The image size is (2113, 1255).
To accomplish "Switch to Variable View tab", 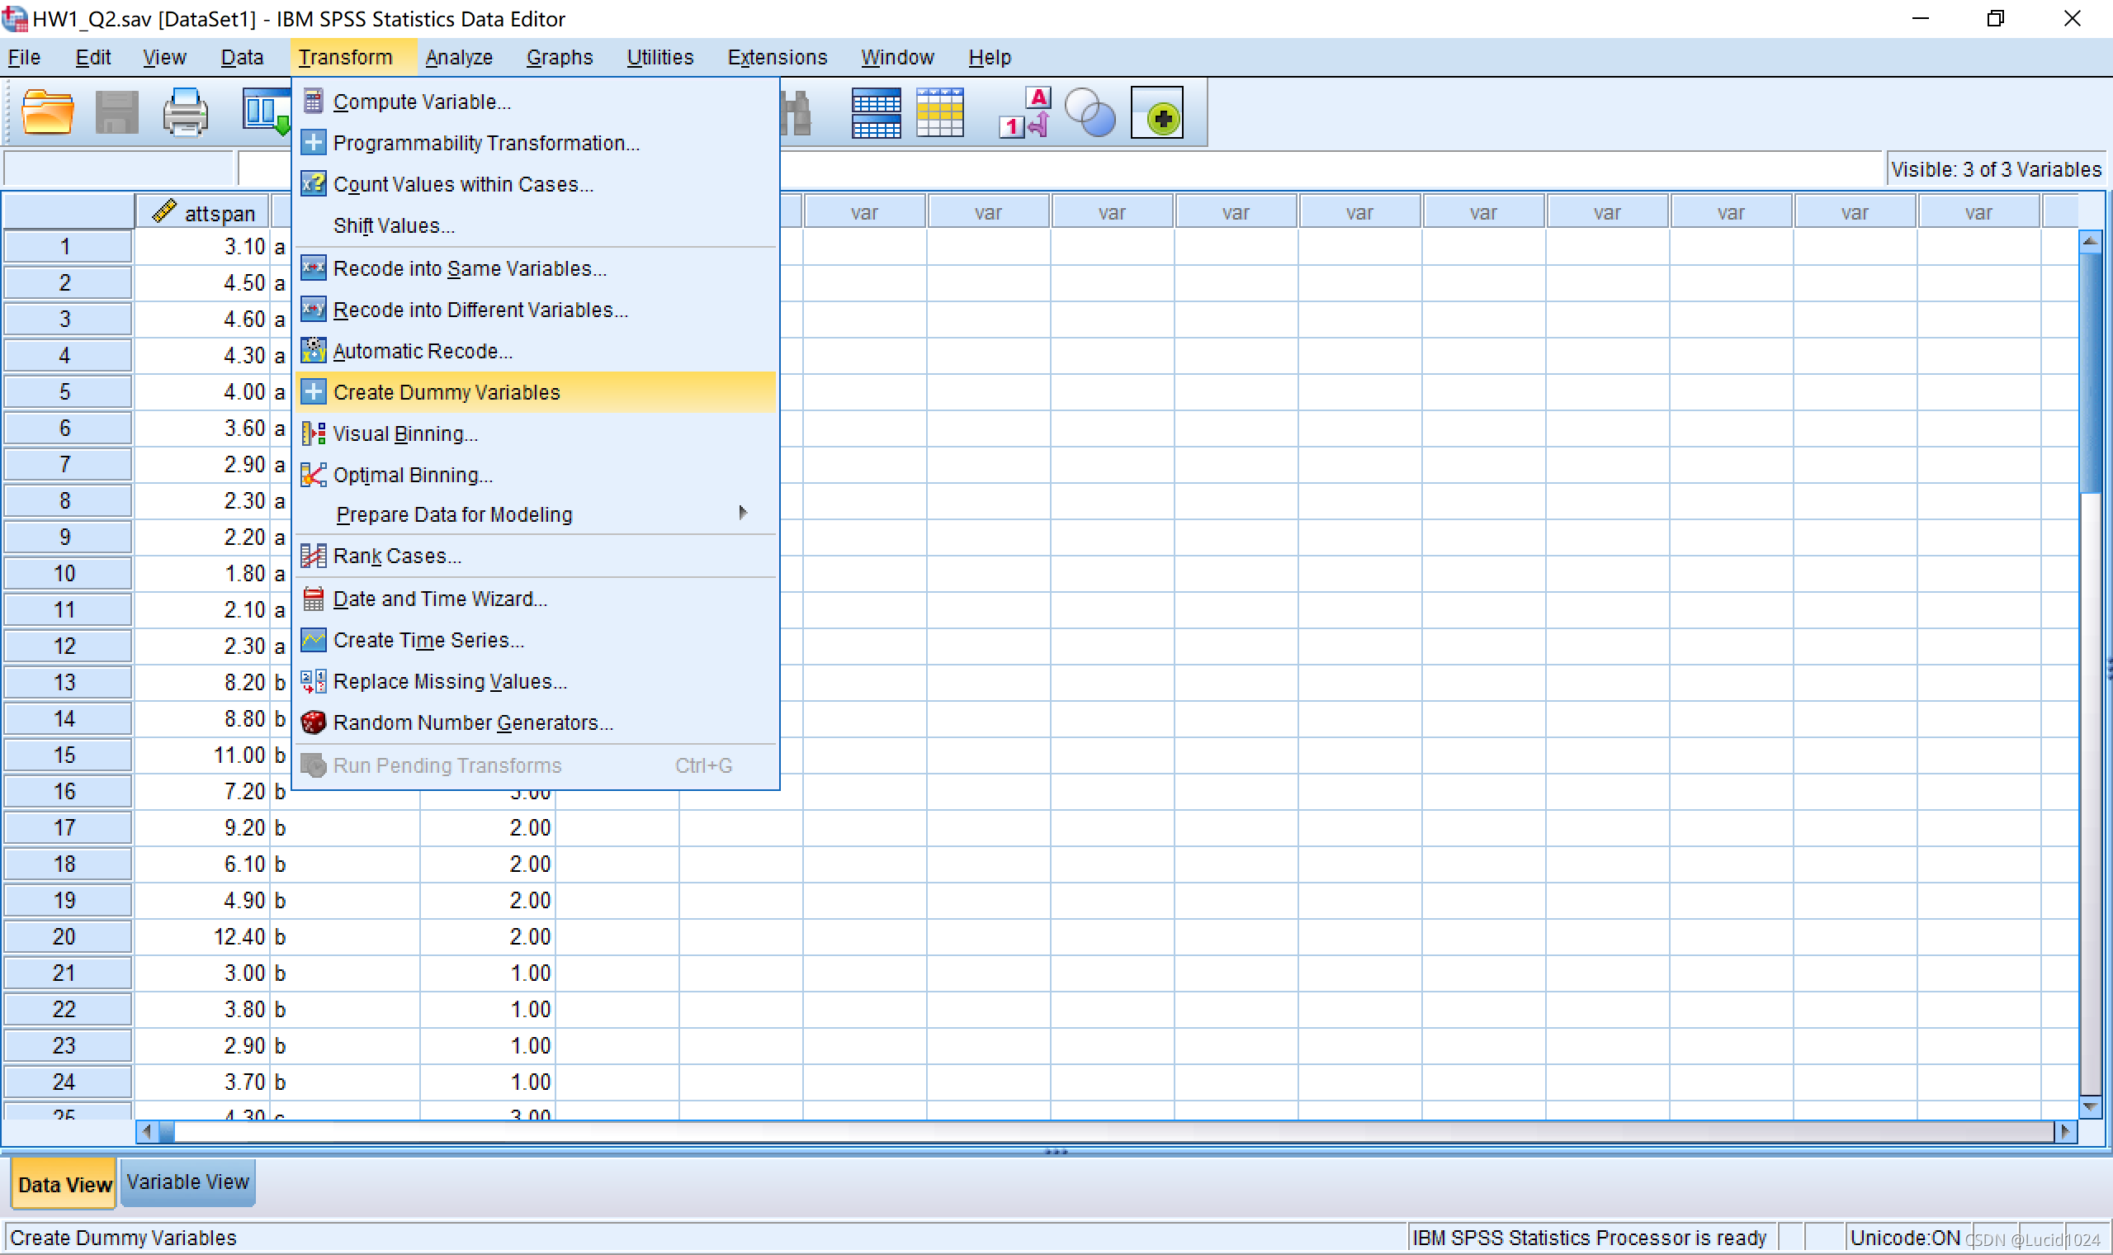I will click(187, 1182).
